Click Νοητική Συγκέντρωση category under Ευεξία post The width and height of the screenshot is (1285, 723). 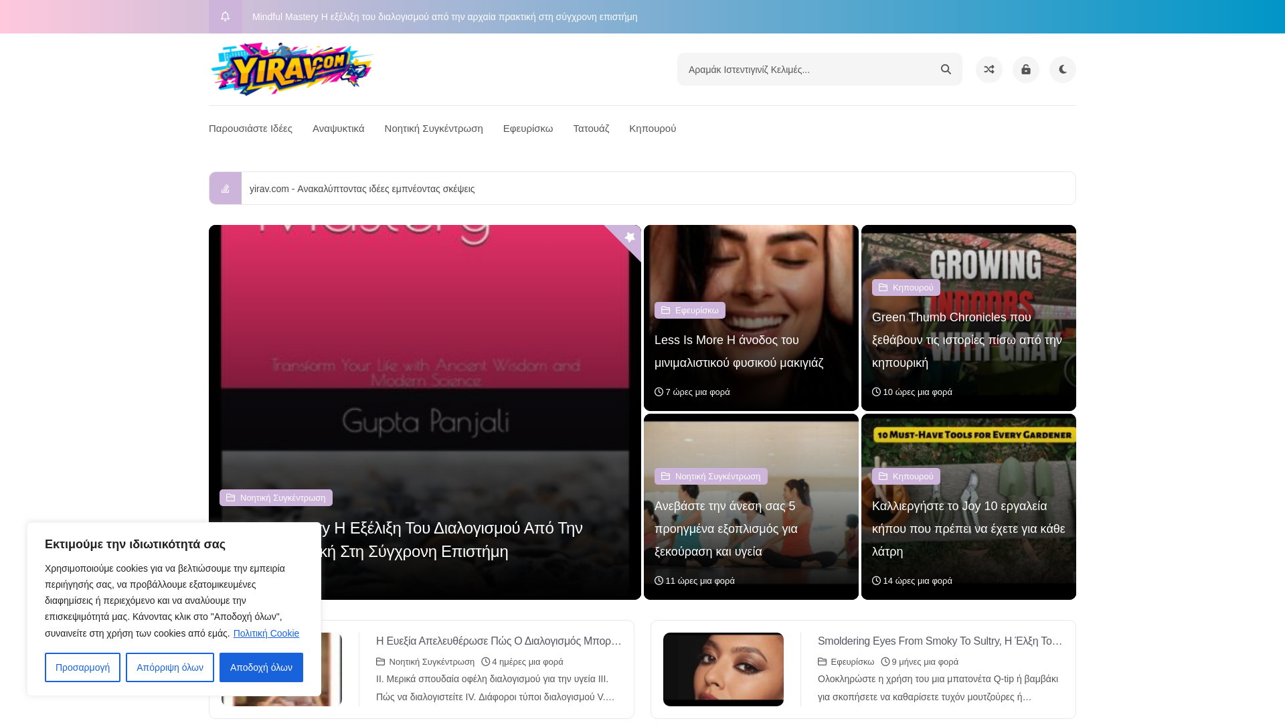pos(432,662)
